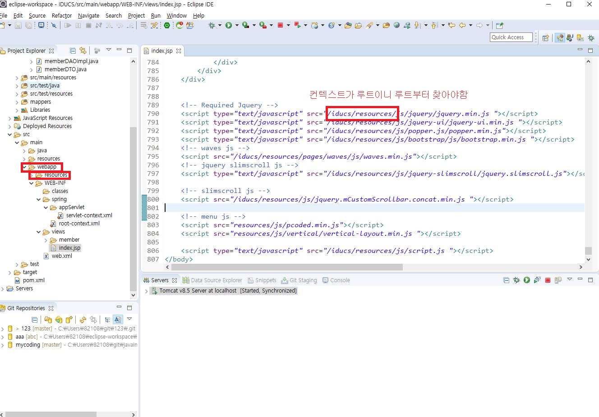Click the editor vertical scrollbar thumb

(588, 251)
